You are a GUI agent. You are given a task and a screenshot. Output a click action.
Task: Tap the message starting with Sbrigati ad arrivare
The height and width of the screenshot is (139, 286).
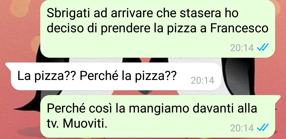click(x=158, y=29)
